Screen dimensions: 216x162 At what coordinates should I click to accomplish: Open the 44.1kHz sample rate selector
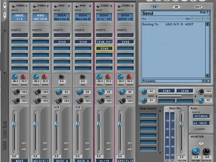pos(201,123)
